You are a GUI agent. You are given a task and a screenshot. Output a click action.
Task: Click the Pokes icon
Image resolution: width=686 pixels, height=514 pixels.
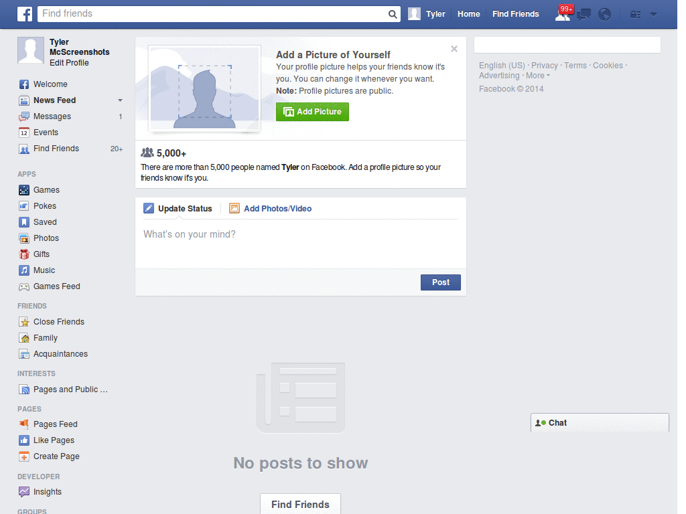point(24,206)
